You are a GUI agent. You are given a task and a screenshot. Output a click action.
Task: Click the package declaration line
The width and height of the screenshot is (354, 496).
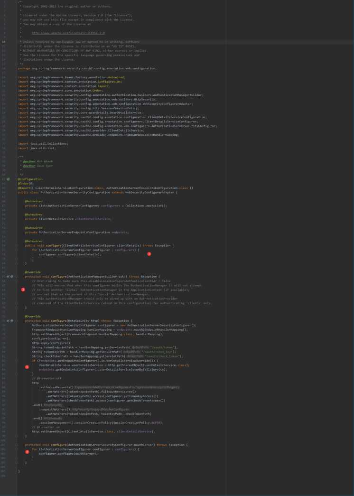click(87, 68)
